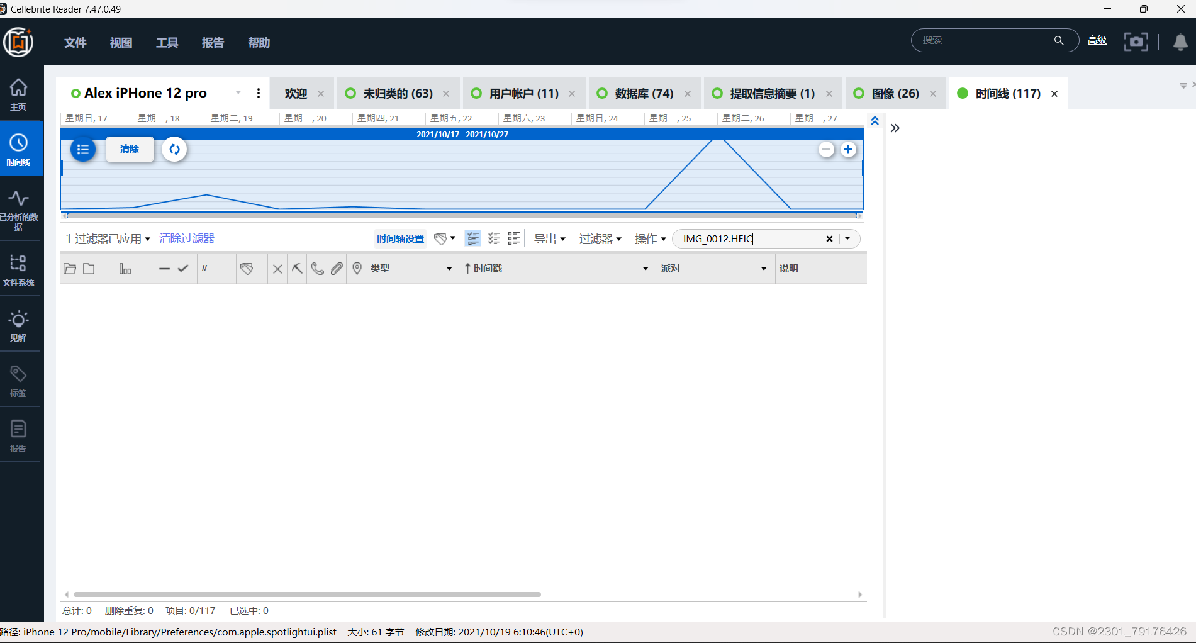Click the timeline refresh round button
Viewport: 1196px width, 643px height.
coord(174,150)
